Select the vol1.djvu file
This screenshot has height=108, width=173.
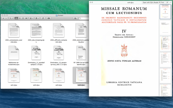pyautogui.click(x=14, y=75)
